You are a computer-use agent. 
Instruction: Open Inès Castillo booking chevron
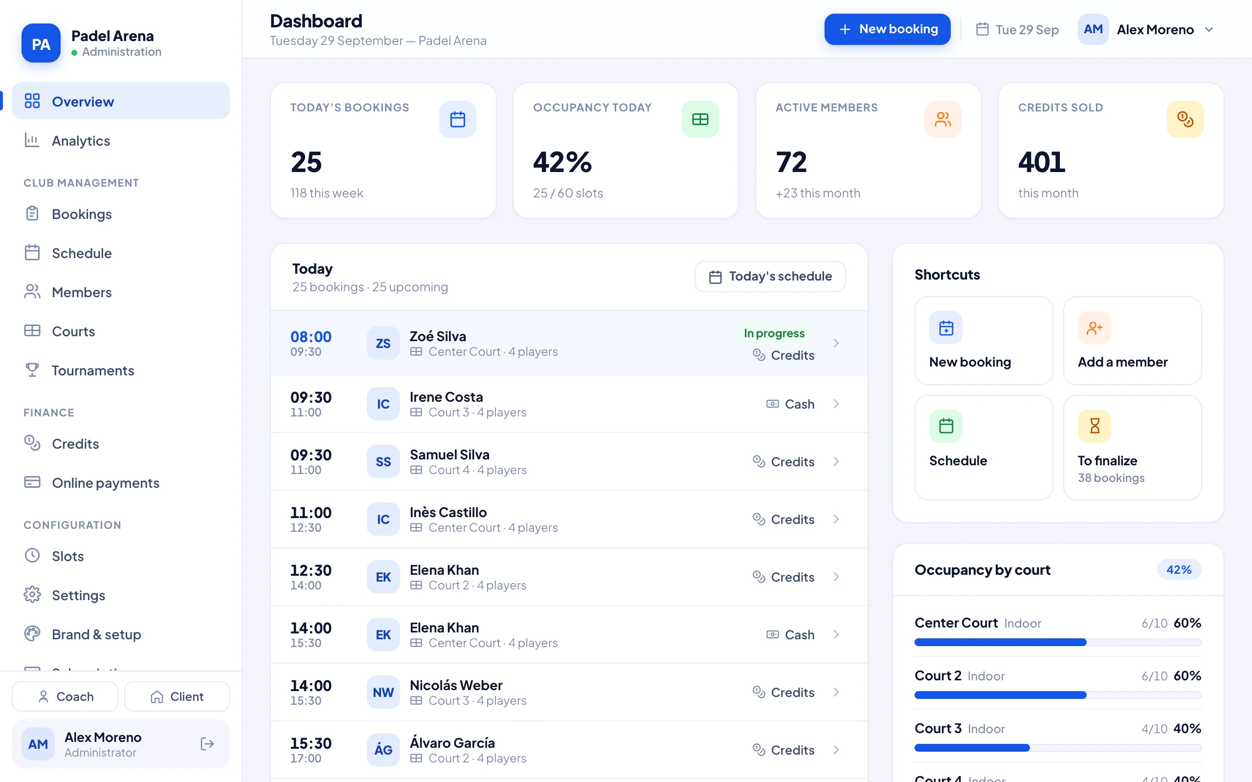[x=836, y=519]
